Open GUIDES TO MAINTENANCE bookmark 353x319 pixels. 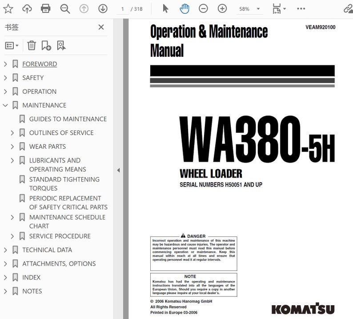[68, 119]
